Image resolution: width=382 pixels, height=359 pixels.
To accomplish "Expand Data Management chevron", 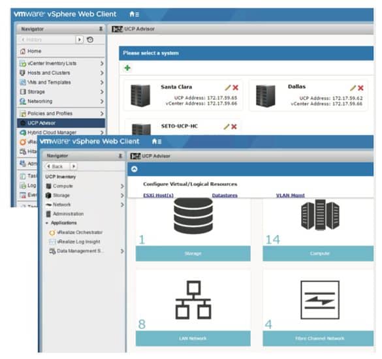I will [122, 251].
